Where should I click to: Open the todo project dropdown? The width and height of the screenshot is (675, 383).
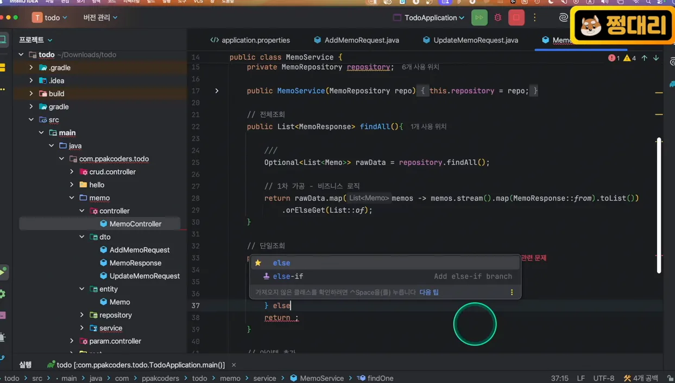coord(56,18)
